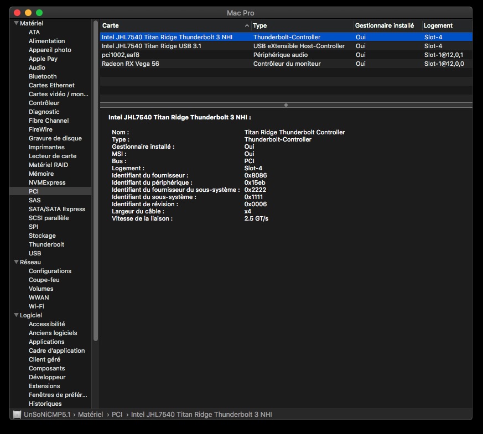
Task: Open Apple Pay in the sidebar
Action: [x=43, y=59]
